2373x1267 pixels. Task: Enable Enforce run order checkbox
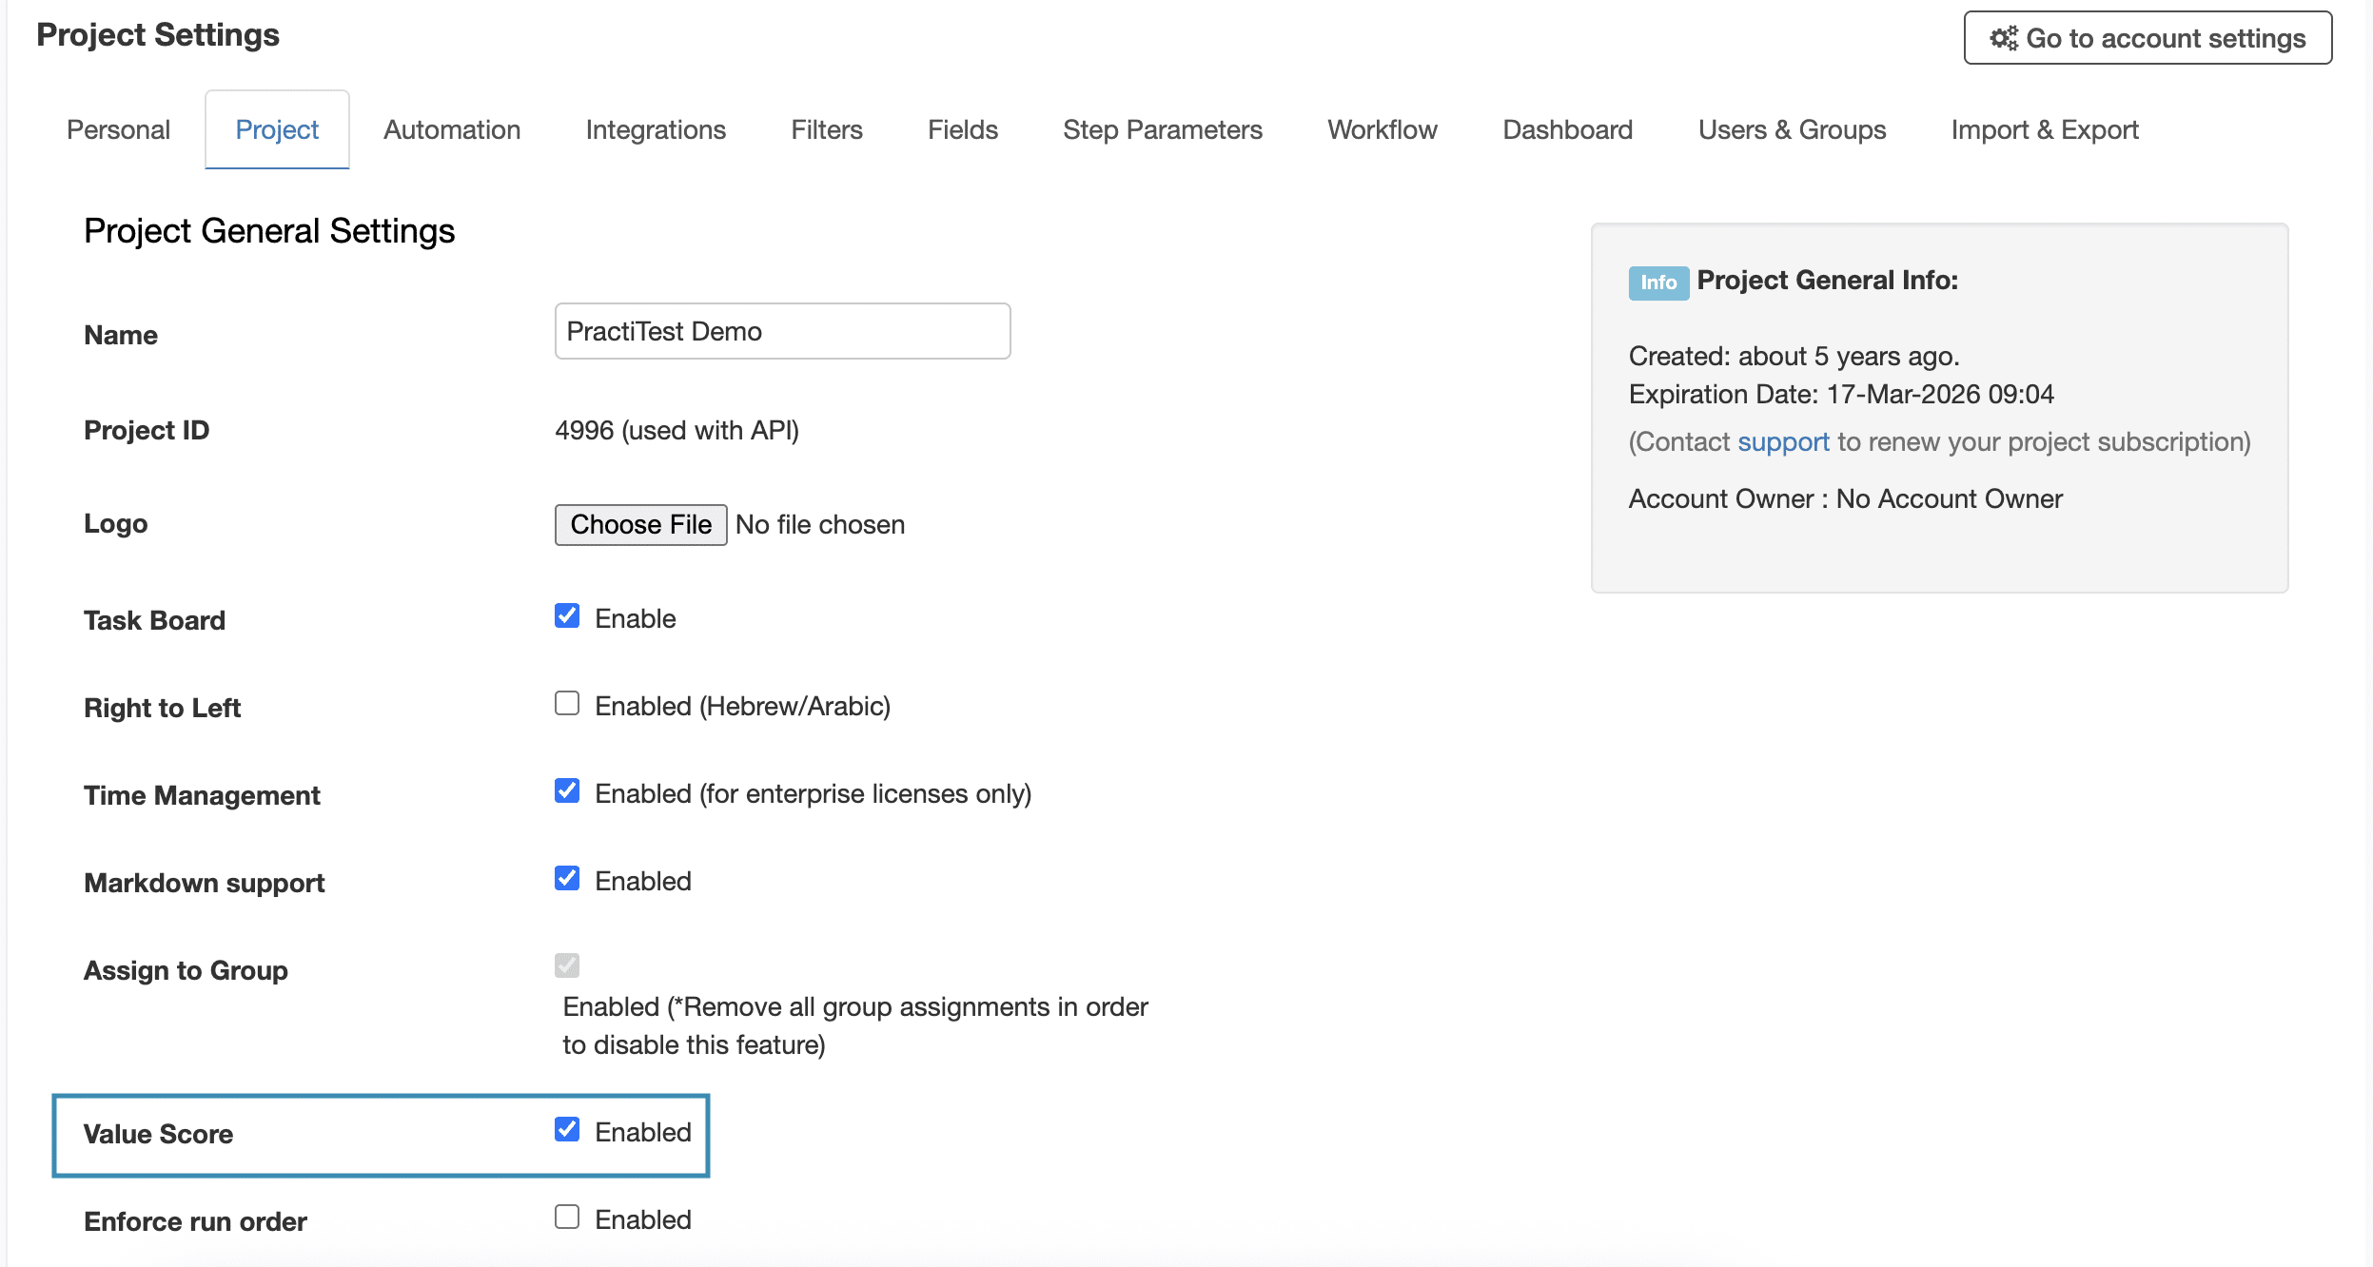pyautogui.click(x=567, y=1218)
